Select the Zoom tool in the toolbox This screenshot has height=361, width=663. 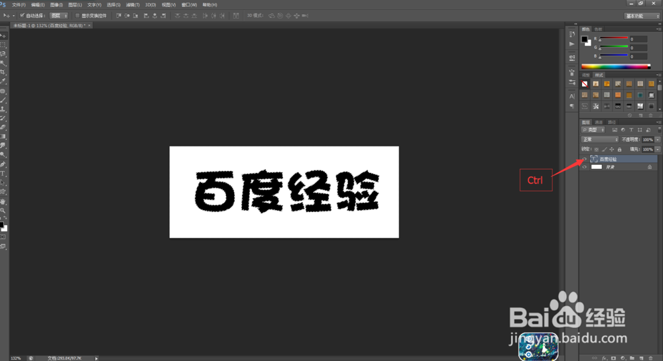click(3, 210)
